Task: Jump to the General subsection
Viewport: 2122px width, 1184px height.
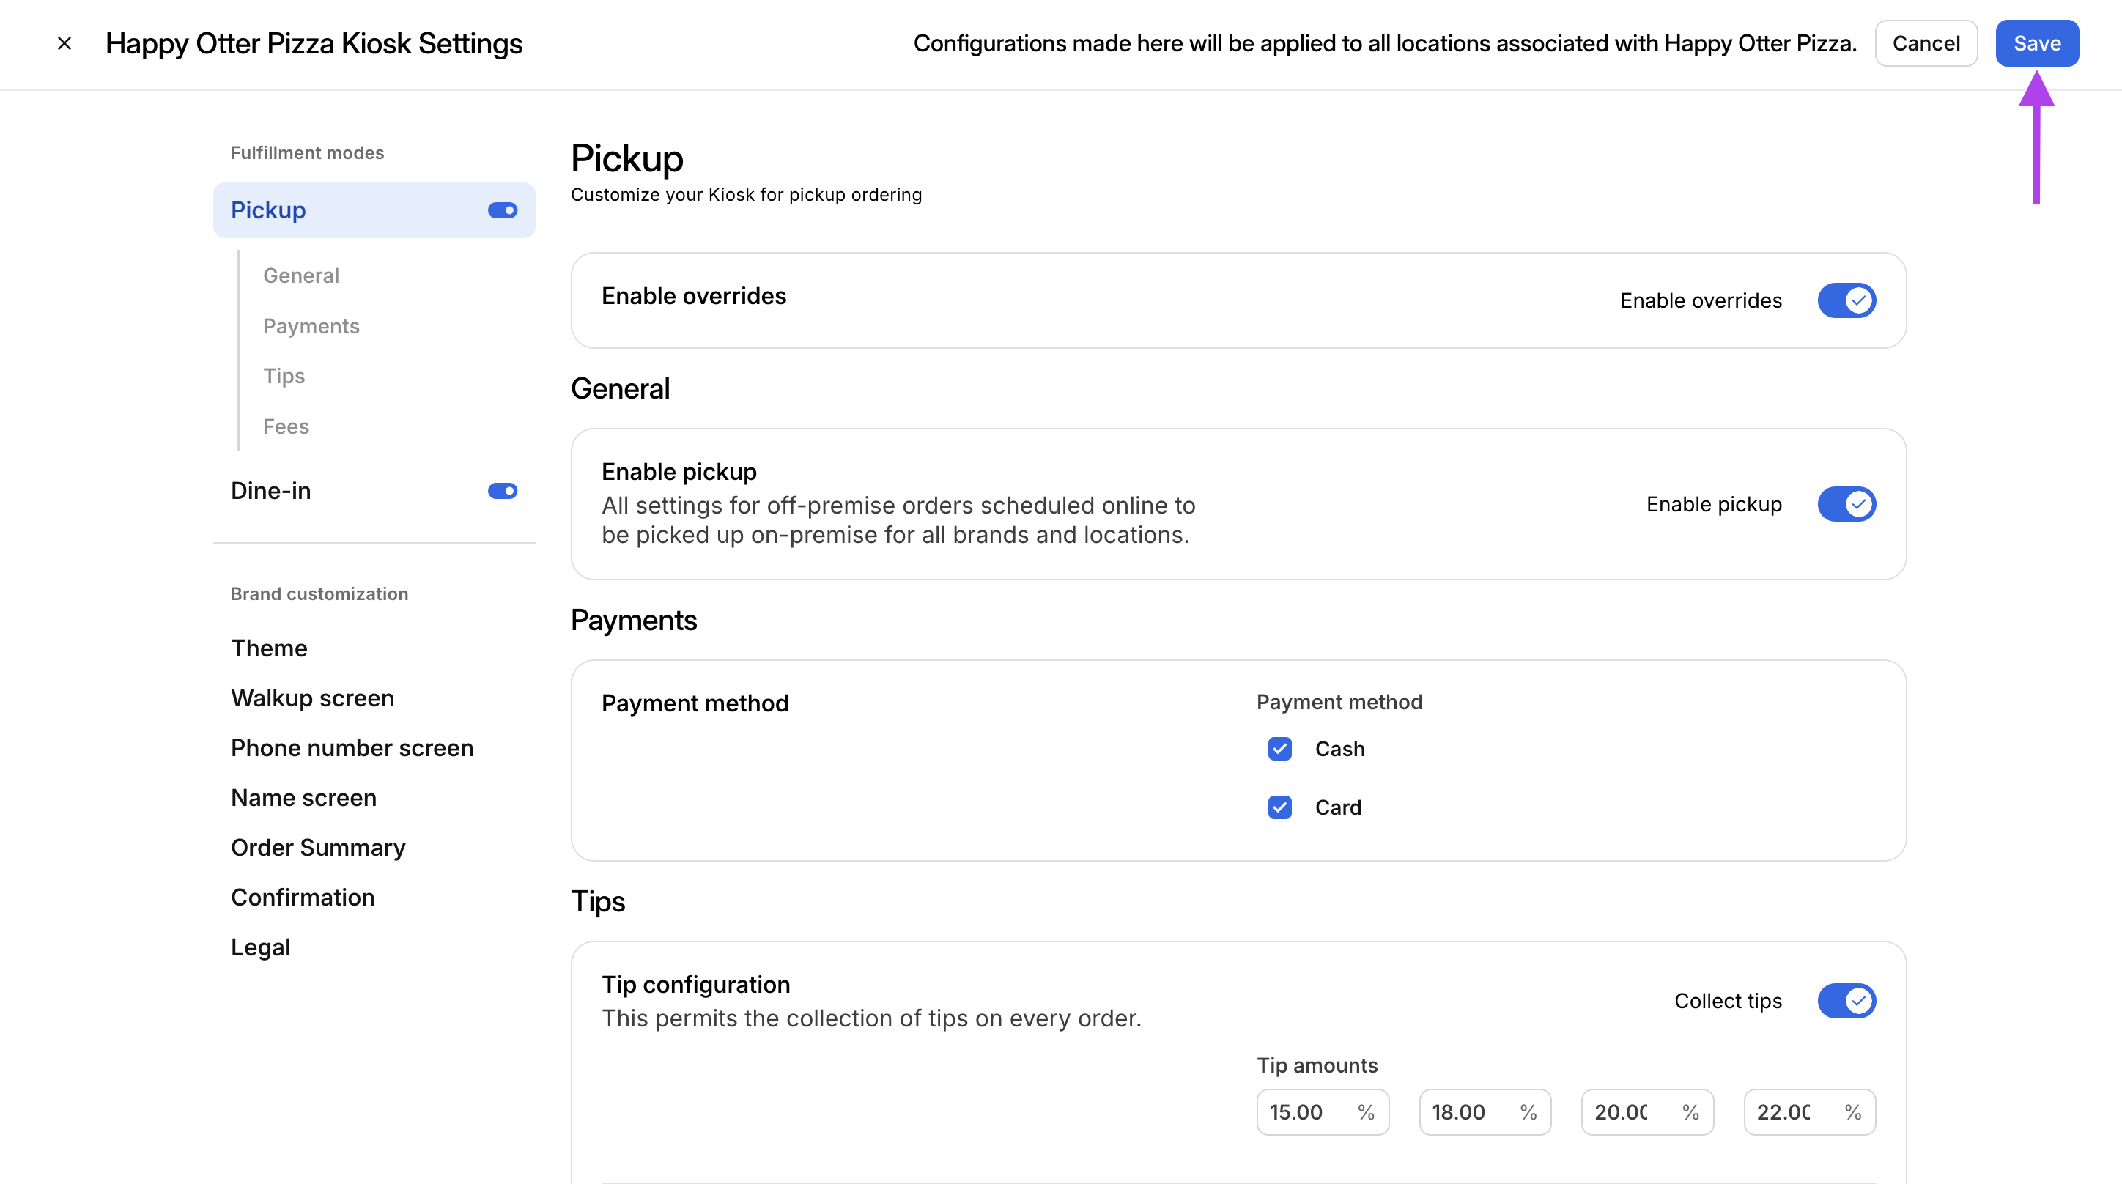Action: pyautogui.click(x=300, y=275)
